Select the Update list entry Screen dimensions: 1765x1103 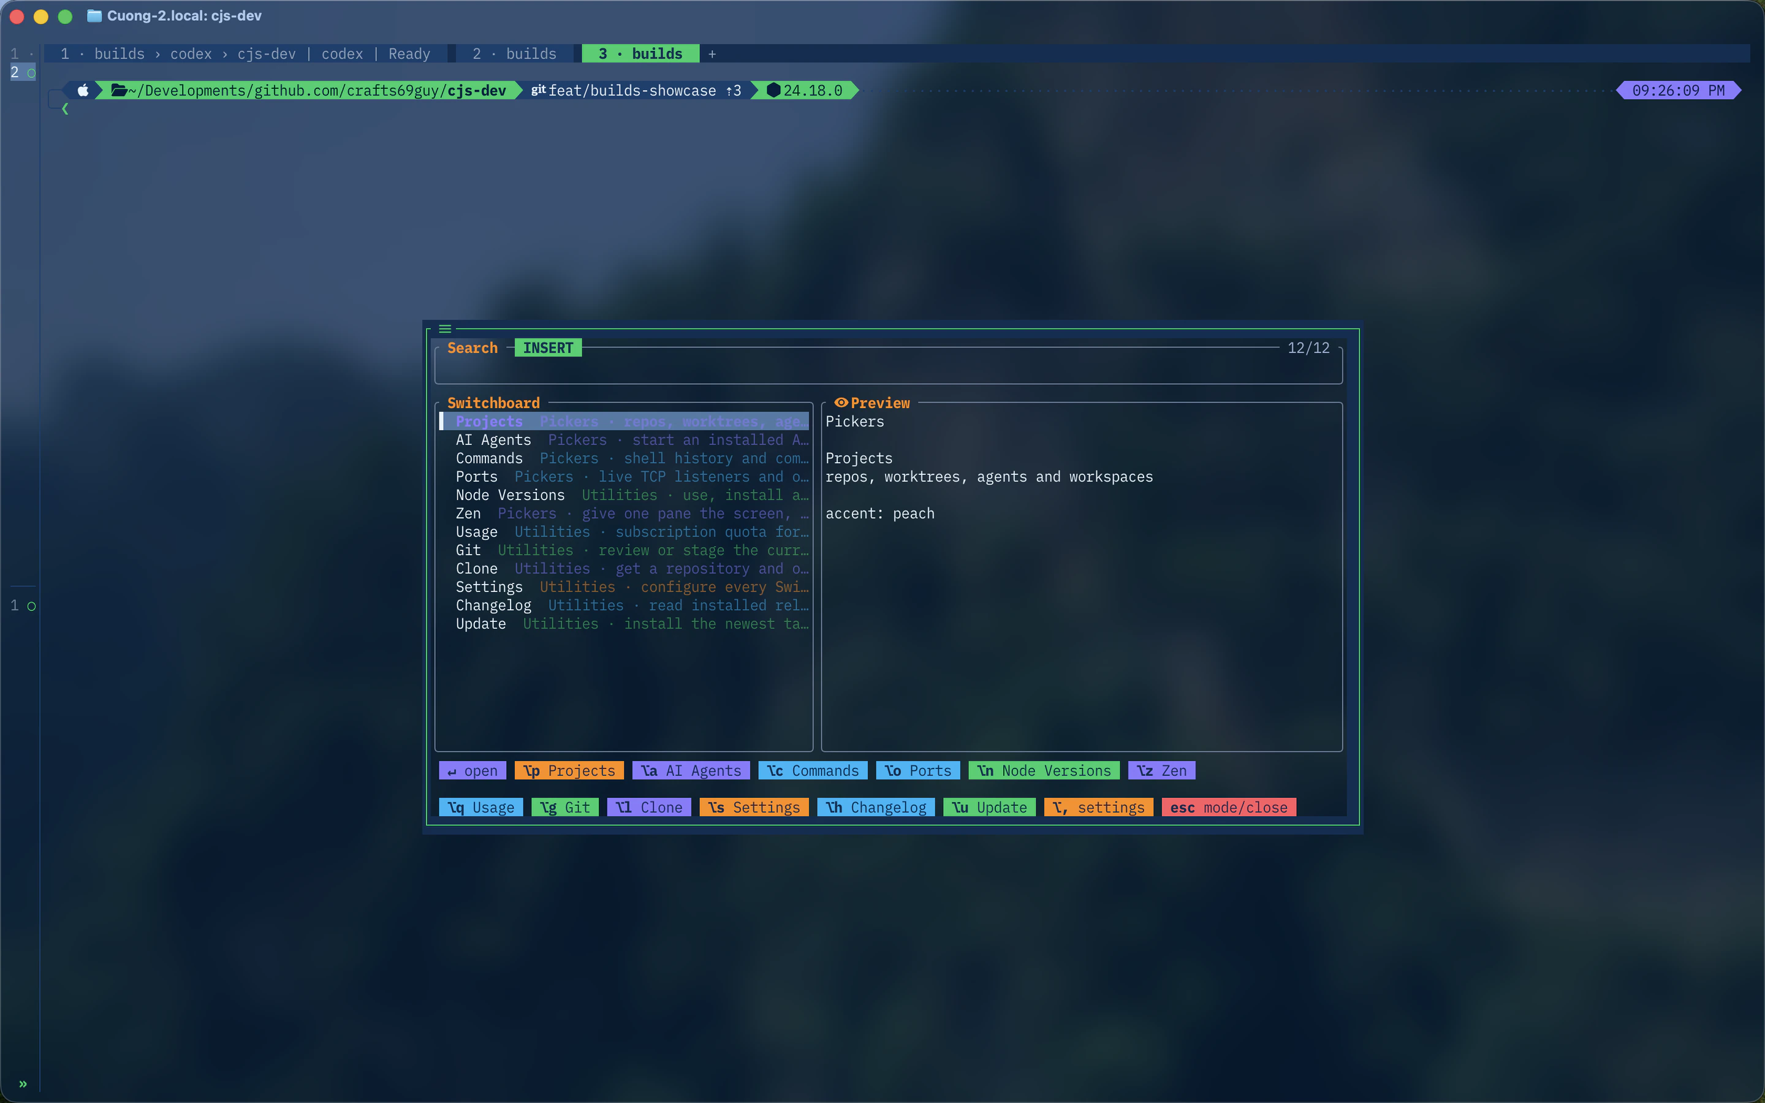coord(624,624)
